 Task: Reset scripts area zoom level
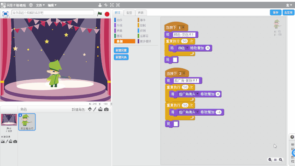275,160
